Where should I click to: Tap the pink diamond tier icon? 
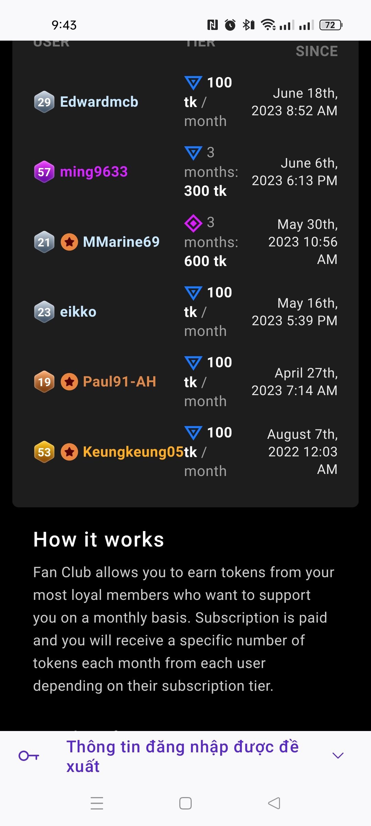click(193, 223)
